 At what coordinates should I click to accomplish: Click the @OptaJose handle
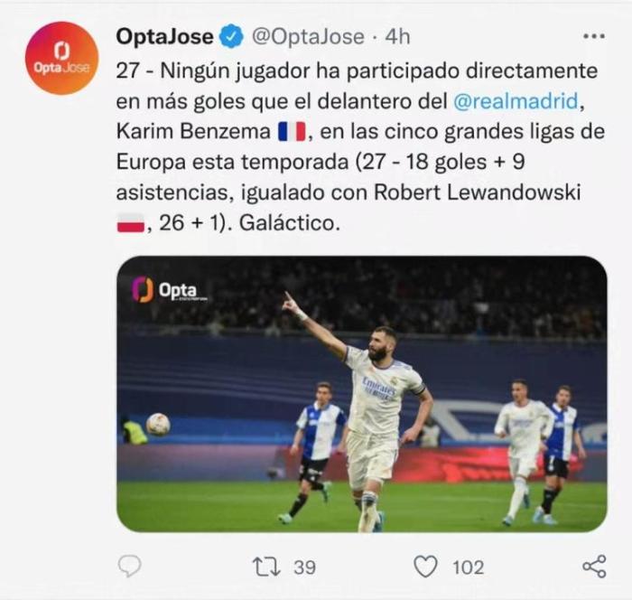pos(301,37)
